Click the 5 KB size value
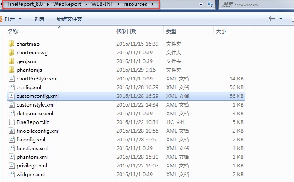294x182 pixels. tap(238, 122)
